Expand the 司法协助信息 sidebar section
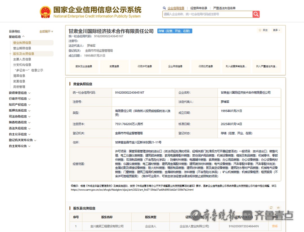This screenshot has height=232, width=304. tap(19, 116)
